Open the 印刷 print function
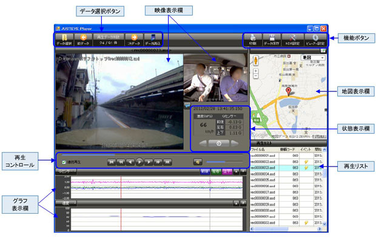This screenshot has height=238, width=376. tap(253, 40)
